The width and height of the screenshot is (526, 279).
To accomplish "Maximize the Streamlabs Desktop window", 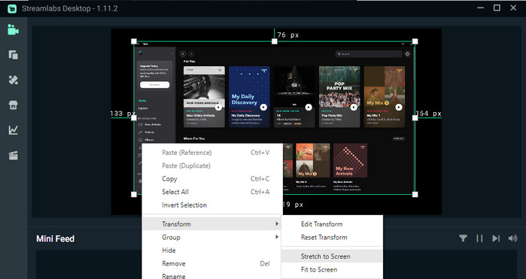I will click(x=497, y=8).
